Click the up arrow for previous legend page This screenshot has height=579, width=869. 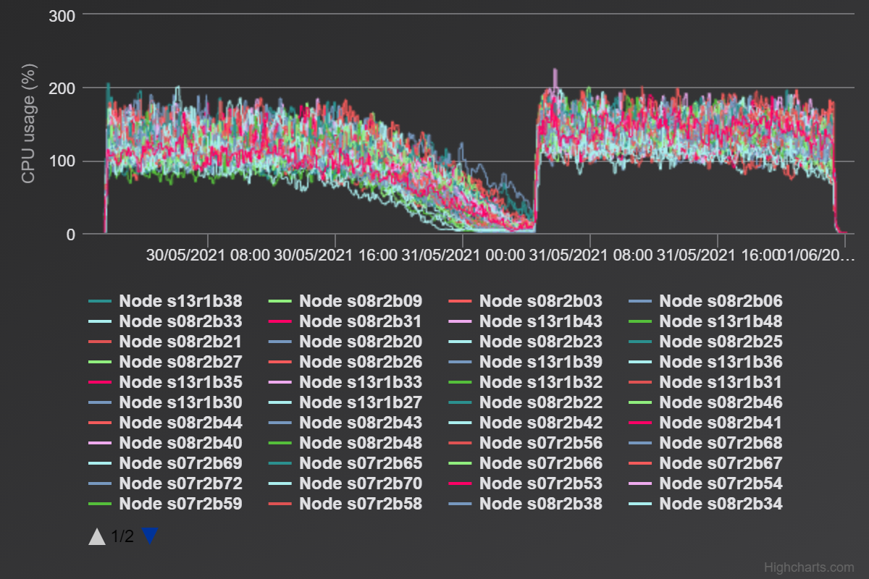pos(98,536)
